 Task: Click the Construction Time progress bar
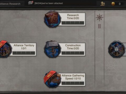73,53
